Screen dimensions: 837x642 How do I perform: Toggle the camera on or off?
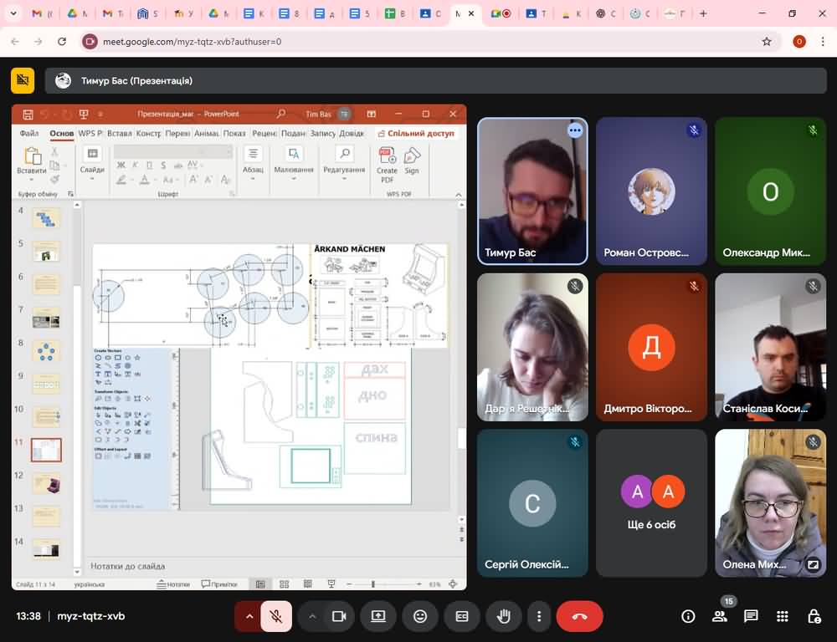tap(339, 616)
